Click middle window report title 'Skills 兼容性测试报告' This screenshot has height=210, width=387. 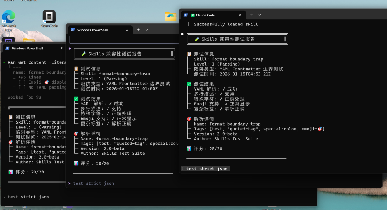(115, 54)
